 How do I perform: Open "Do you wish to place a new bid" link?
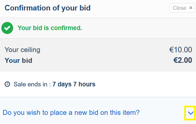71,113
